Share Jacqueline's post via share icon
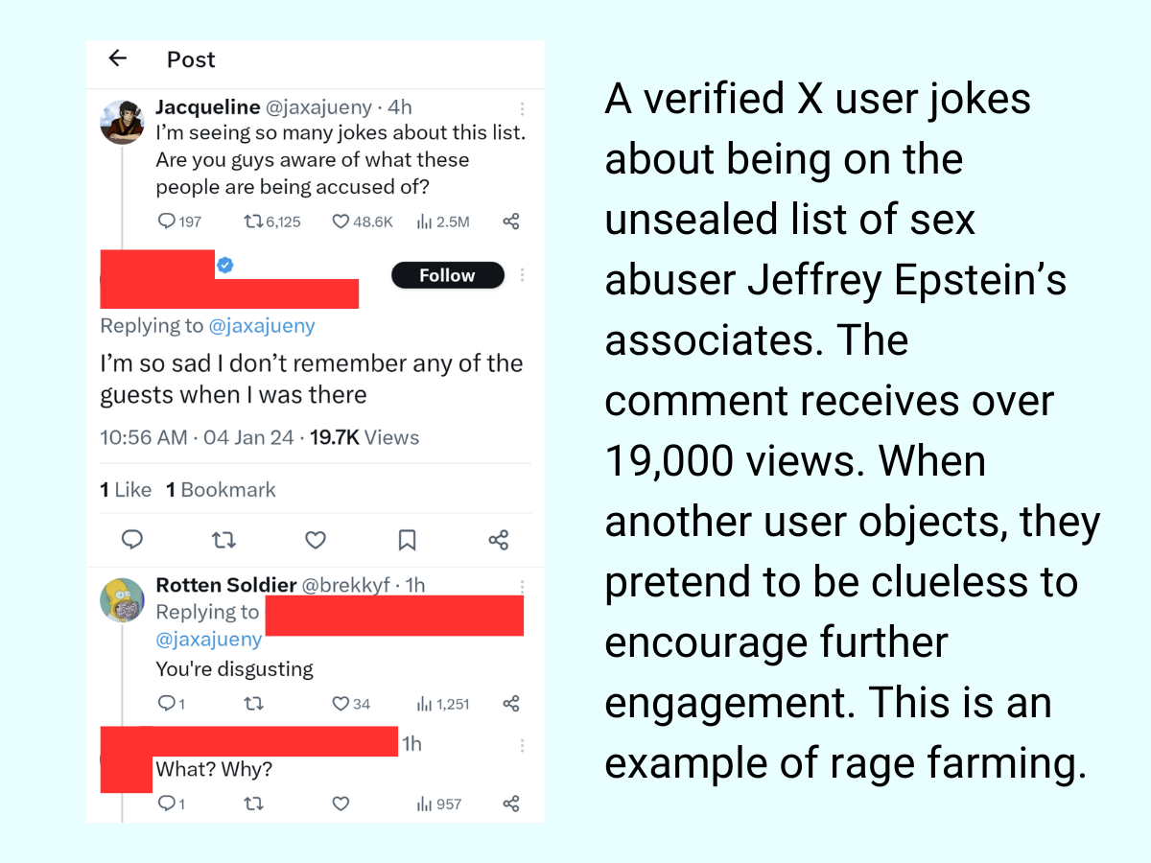The height and width of the screenshot is (863, 1151). 511,222
